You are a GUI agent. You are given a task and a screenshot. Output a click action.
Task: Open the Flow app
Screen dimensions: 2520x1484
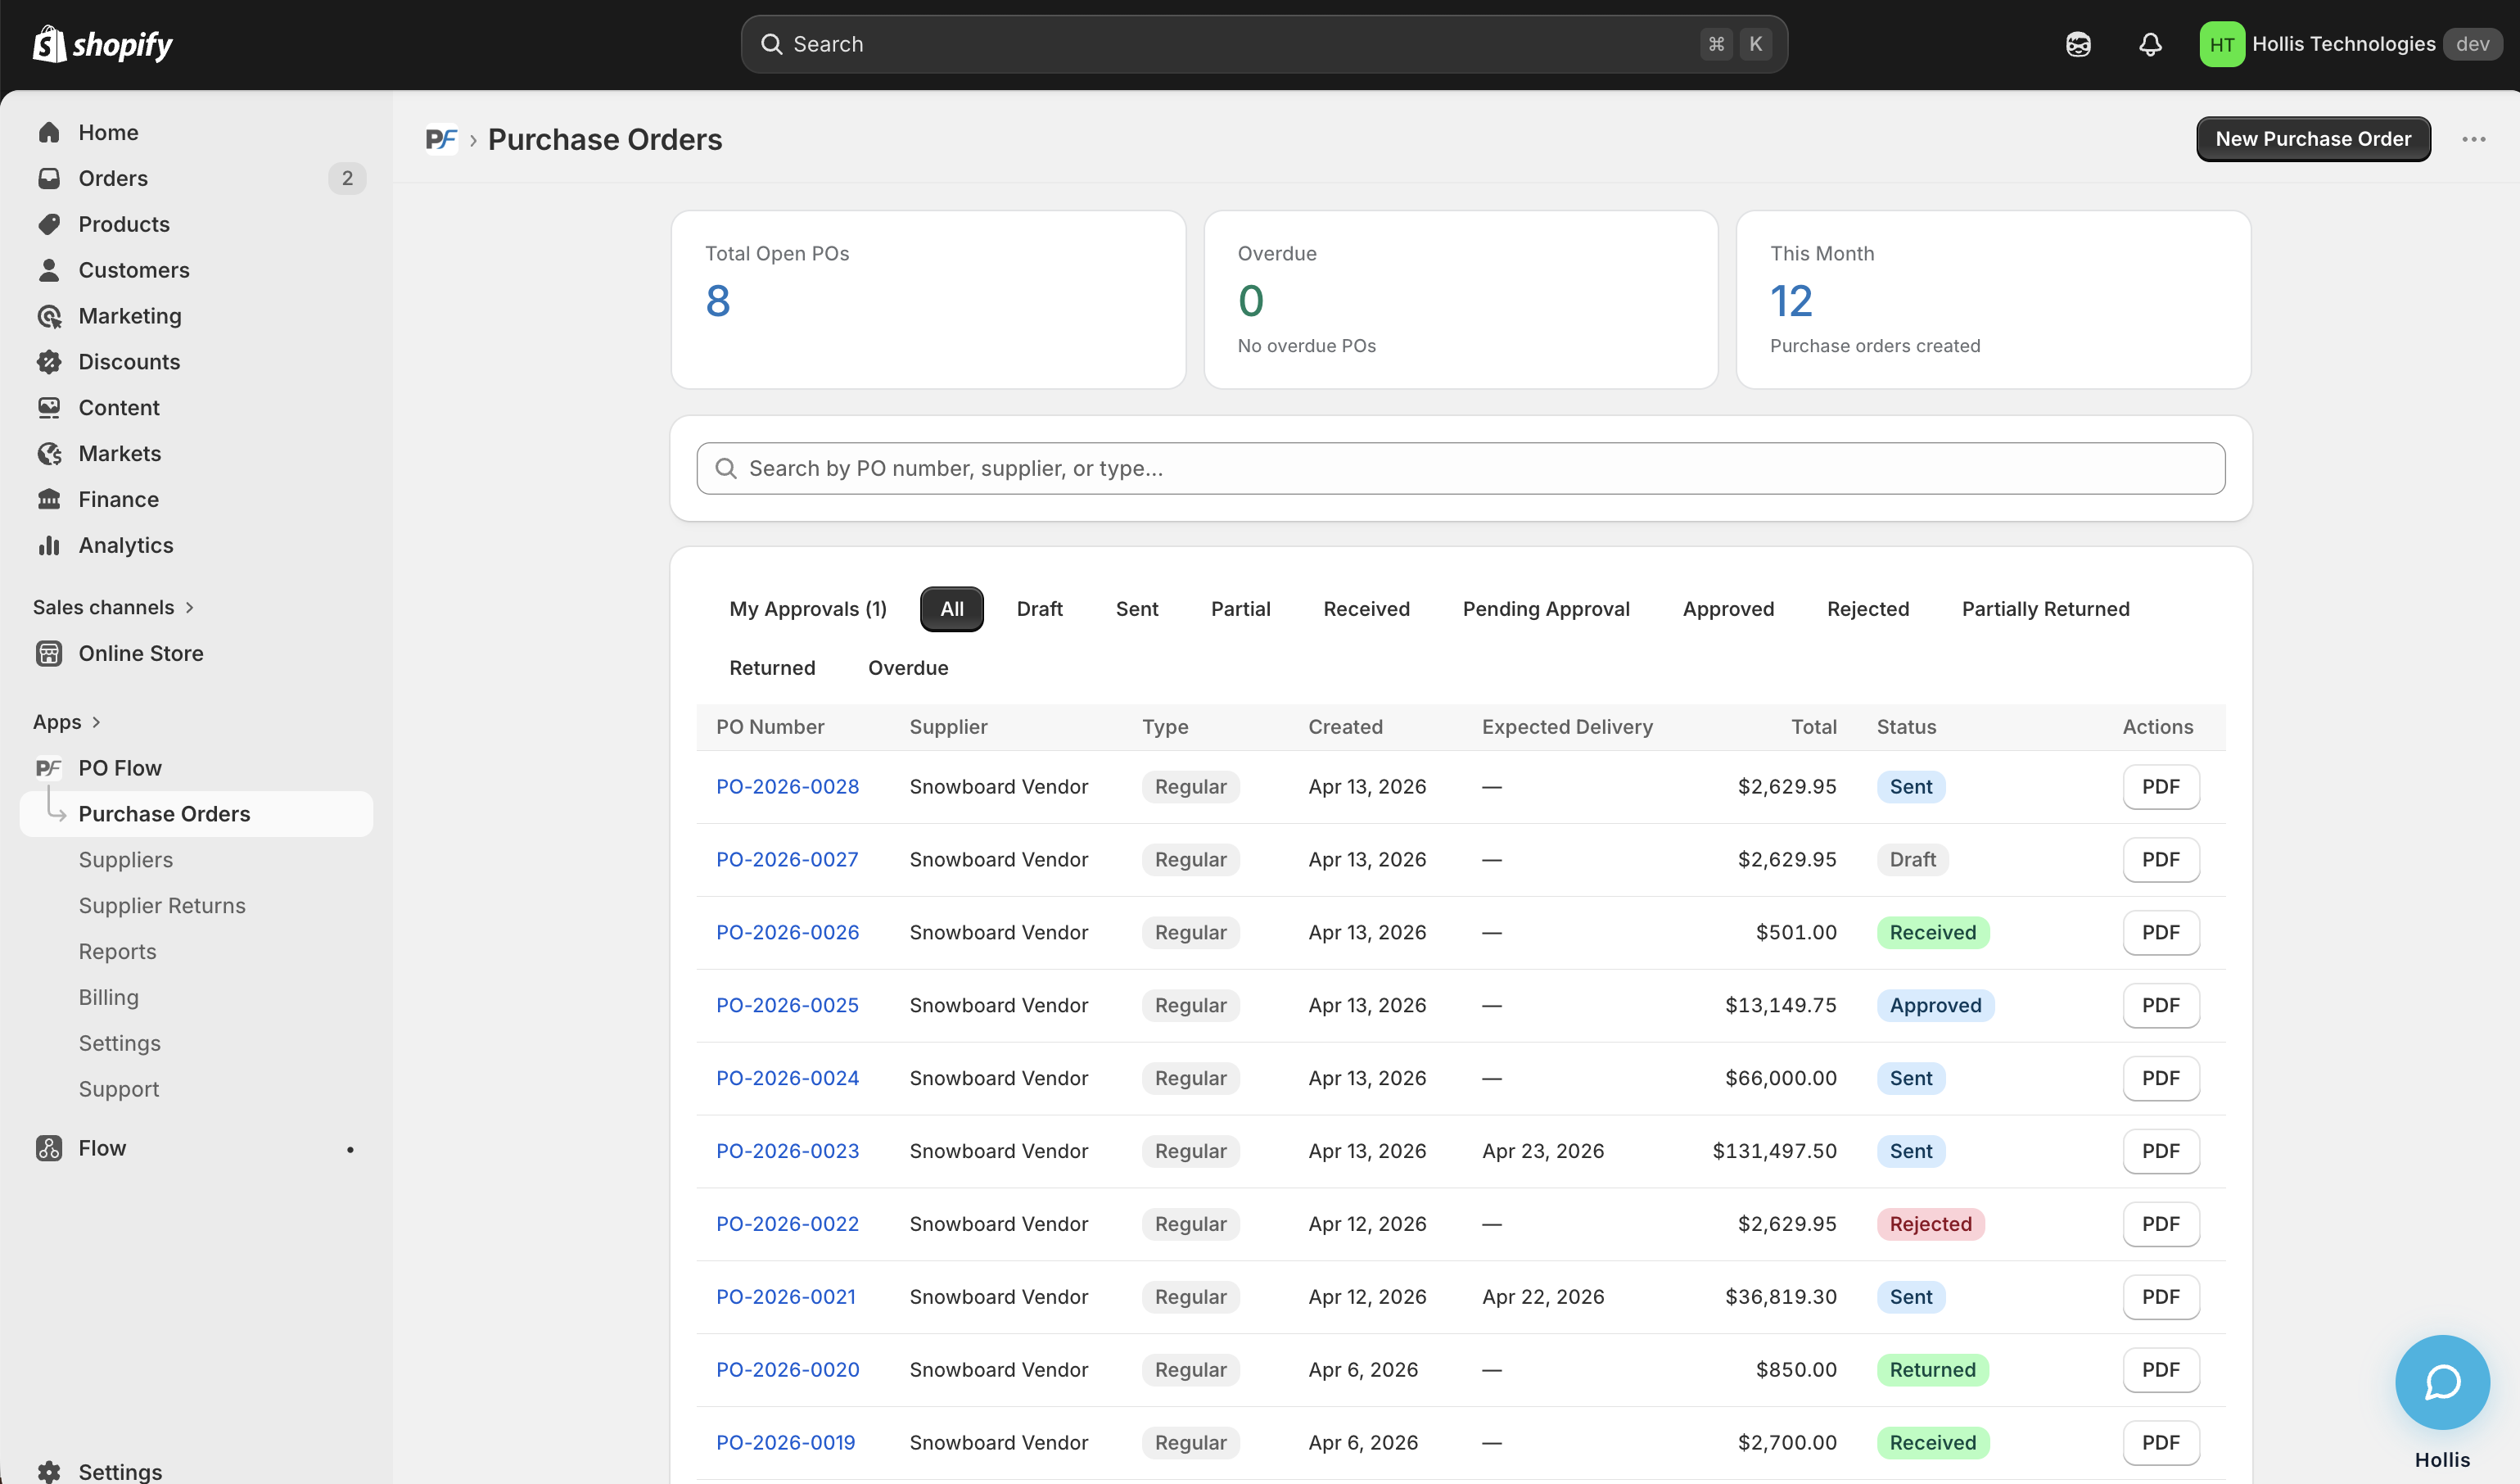102,1148
